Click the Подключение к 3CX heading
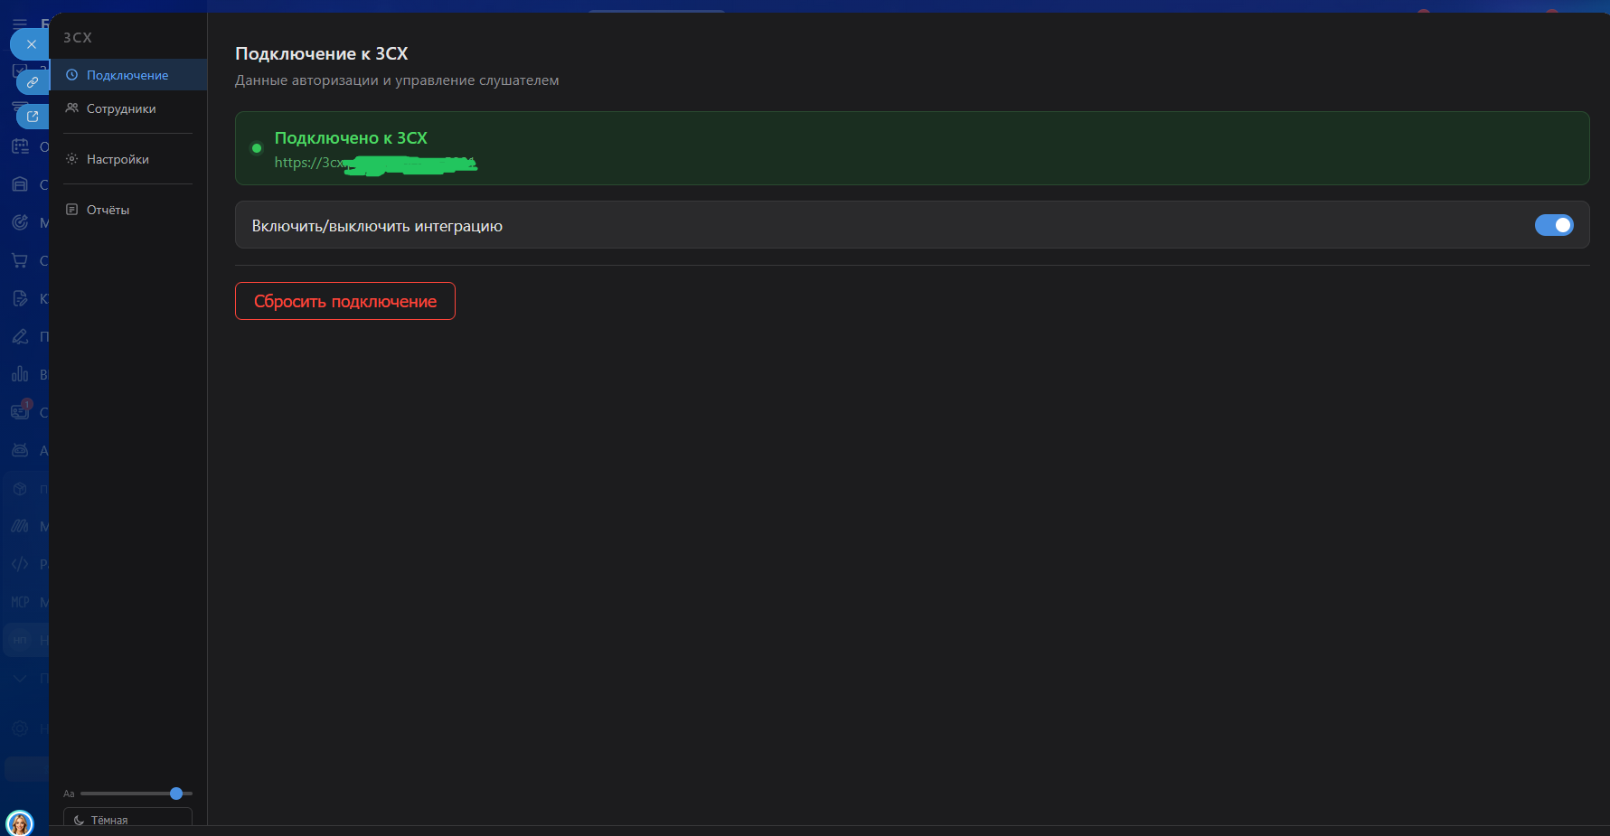 (x=322, y=54)
